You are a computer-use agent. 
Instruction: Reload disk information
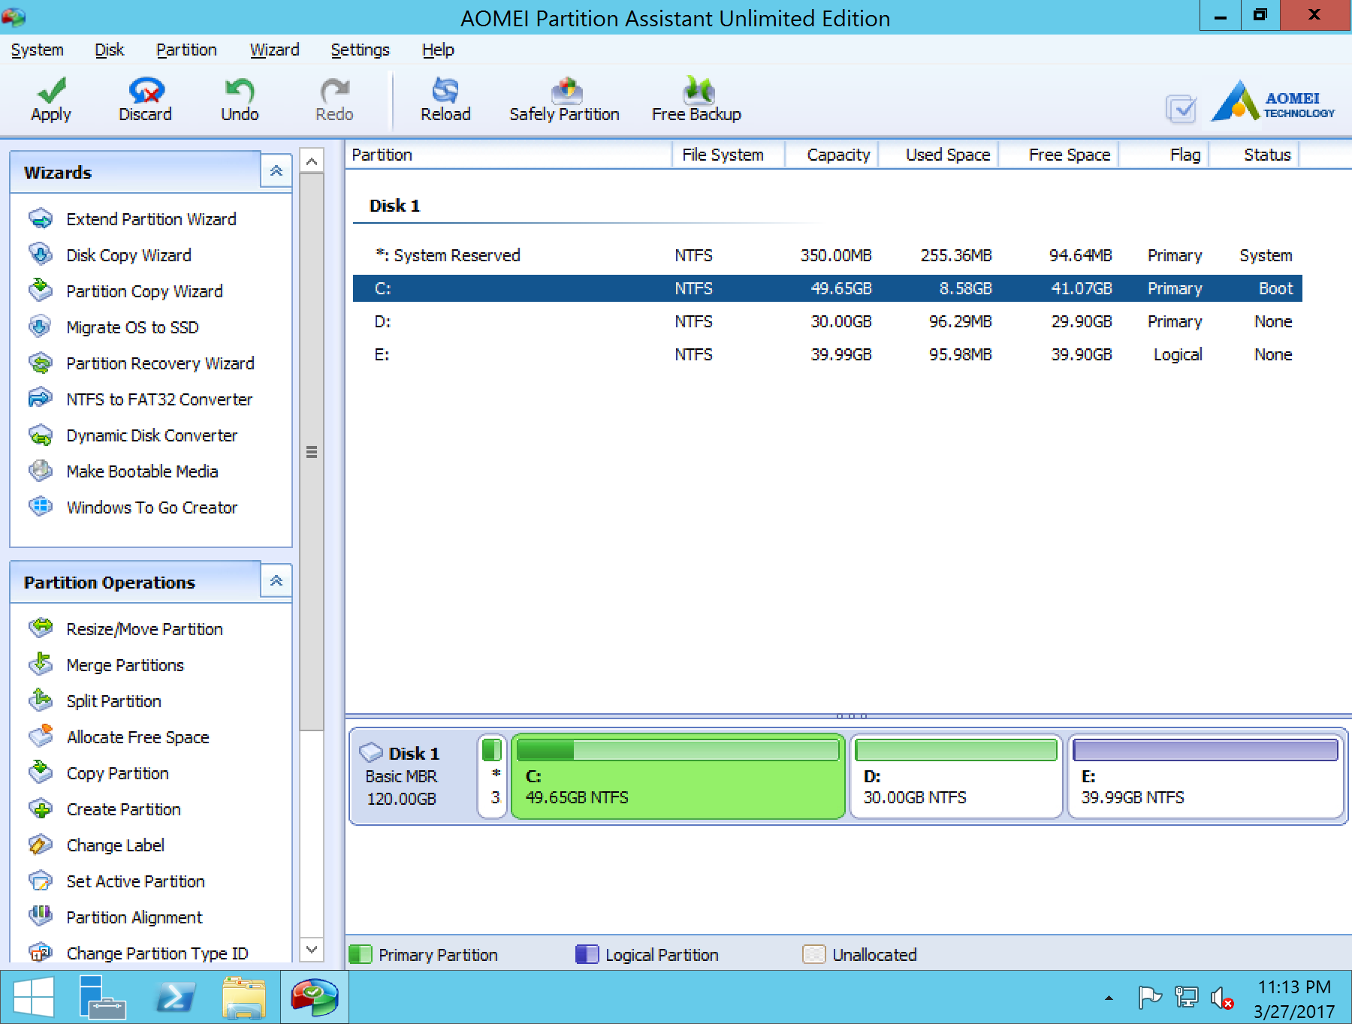[x=446, y=100]
